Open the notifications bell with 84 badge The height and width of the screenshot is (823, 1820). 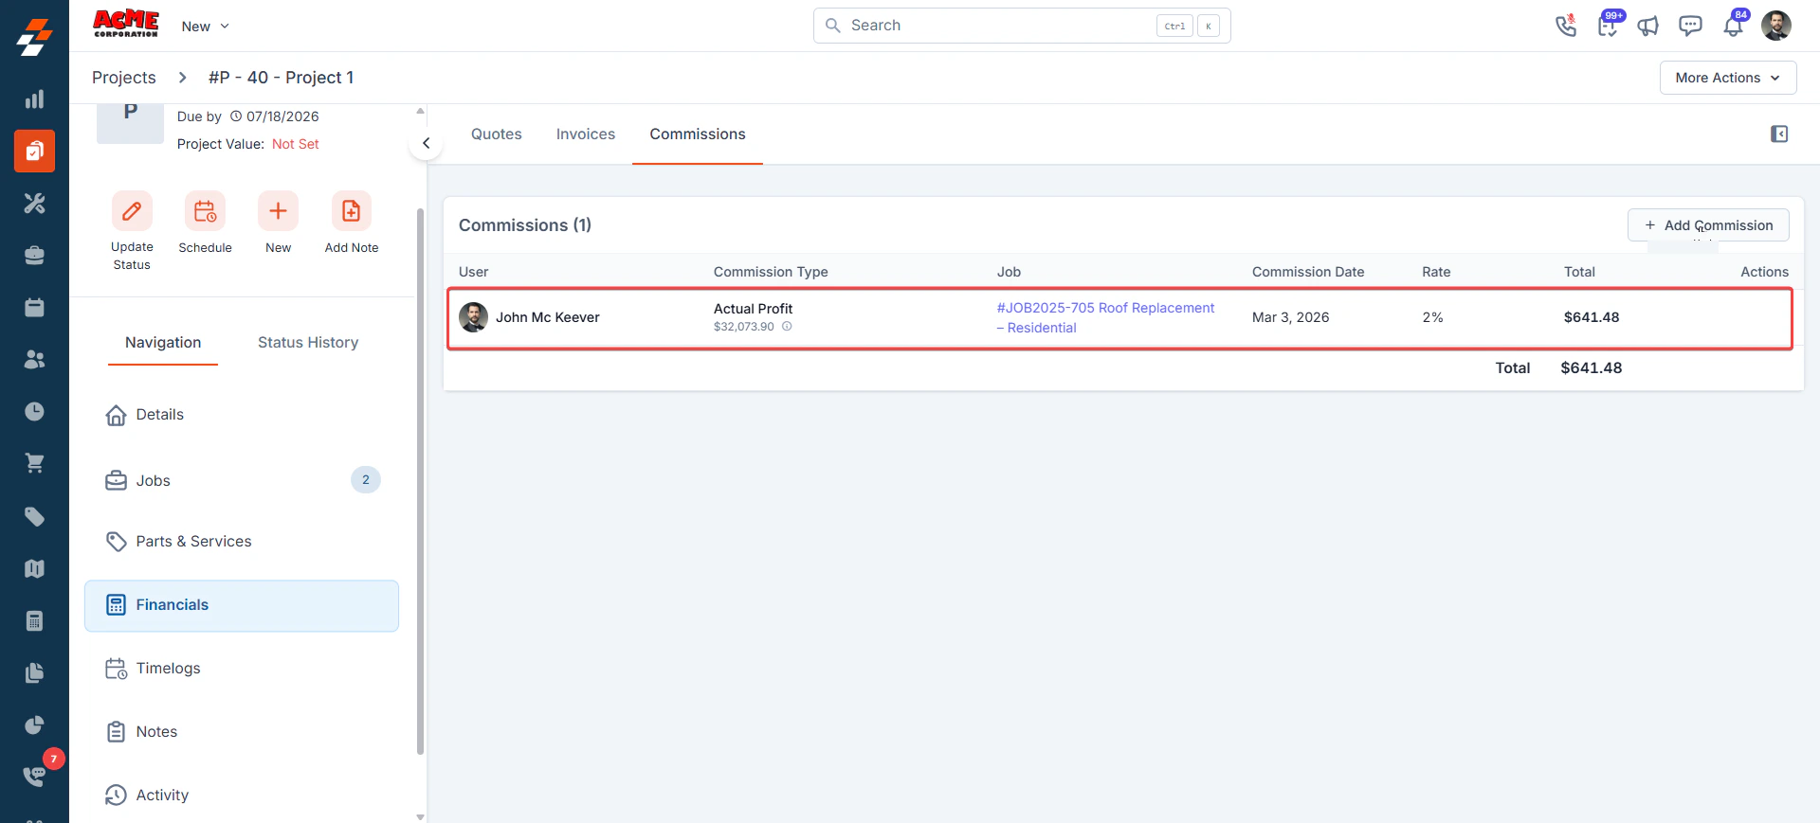1733,26
